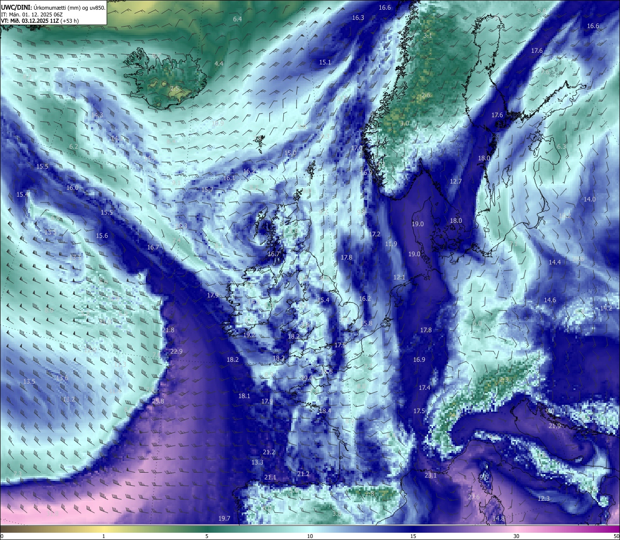Click the 16.0 value label on left

click(x=72, y=187)
